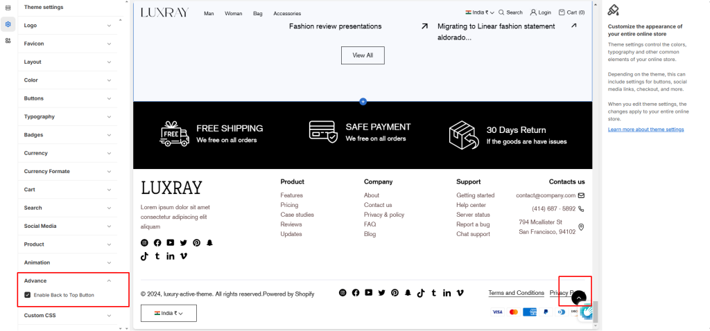
Task: Click the blue plus add-section button
Action: coord(363,102)
